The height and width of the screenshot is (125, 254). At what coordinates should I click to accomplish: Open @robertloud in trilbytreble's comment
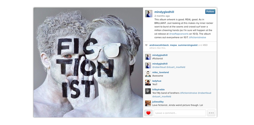pyautogui.click(x=204, y=93)
